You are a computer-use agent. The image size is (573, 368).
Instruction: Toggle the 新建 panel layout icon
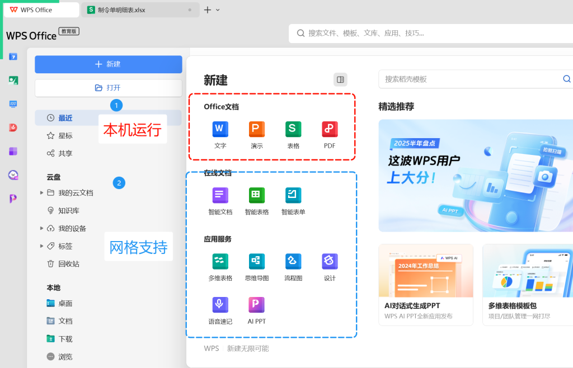coord(340,79)
